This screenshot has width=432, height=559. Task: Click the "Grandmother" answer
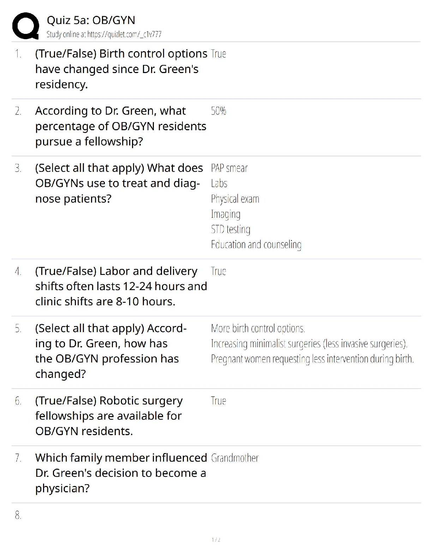click(235, 458)
